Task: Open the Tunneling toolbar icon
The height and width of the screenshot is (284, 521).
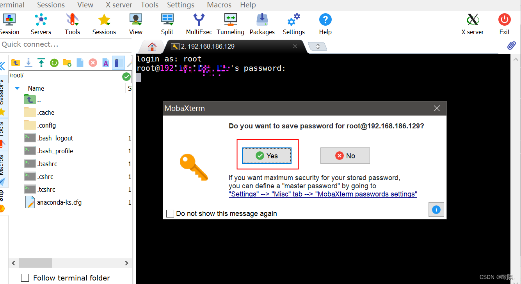Action: click(231, 24)
